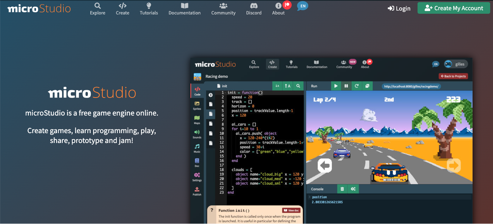
Task: Select the Sounds tab in the IDE preview sidebar
Action: tap(197, 134)
